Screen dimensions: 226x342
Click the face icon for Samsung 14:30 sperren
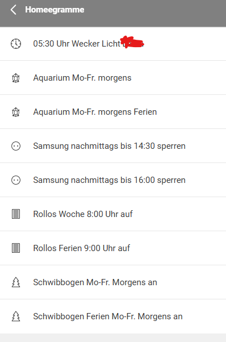coord(16,146)
